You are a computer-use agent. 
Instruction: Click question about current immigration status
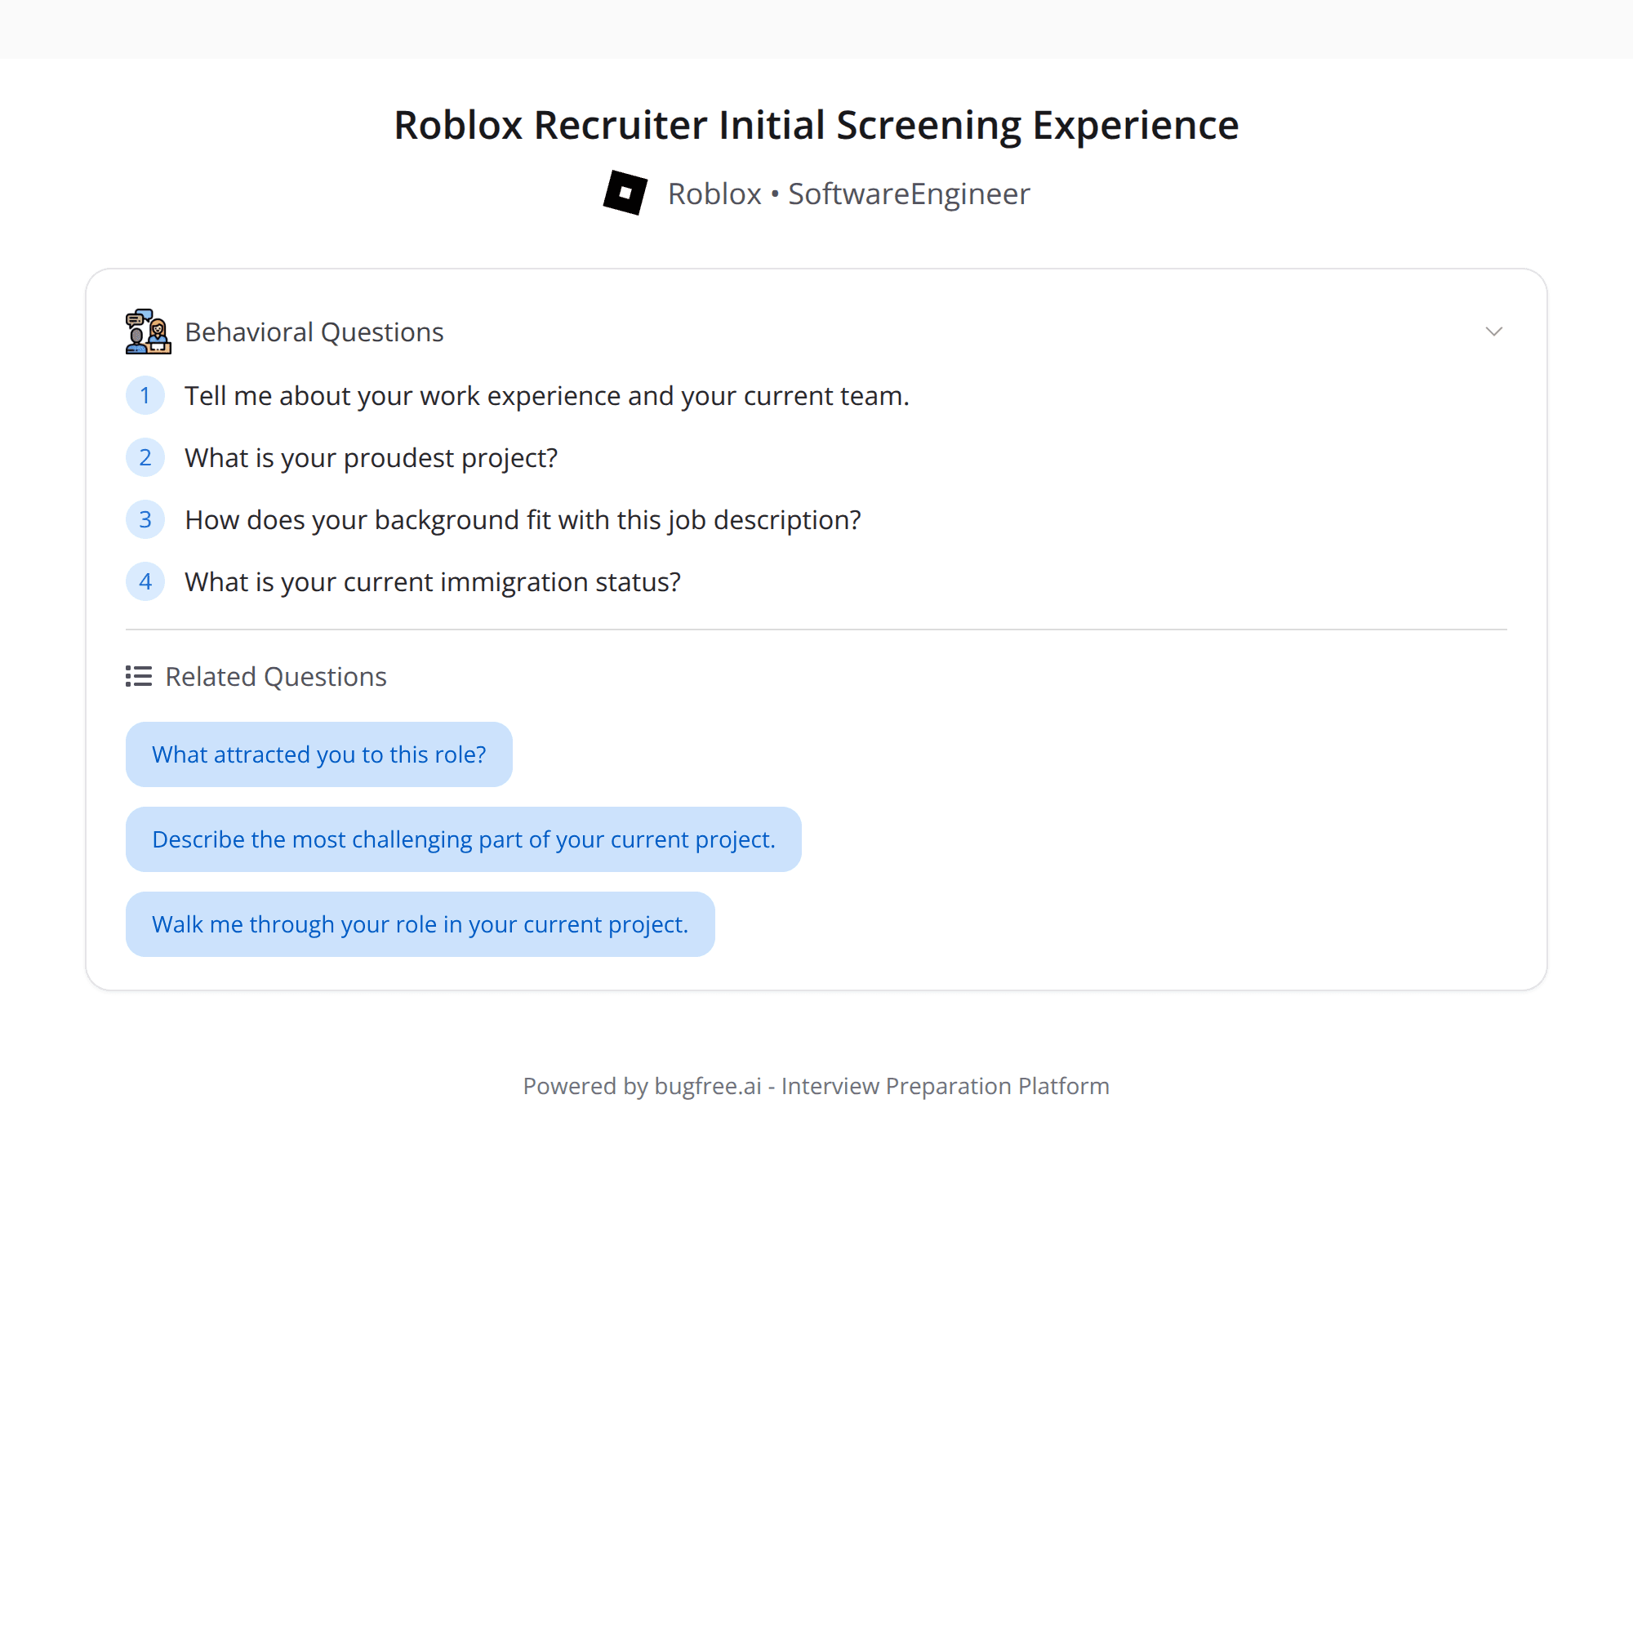click(432, 581)
